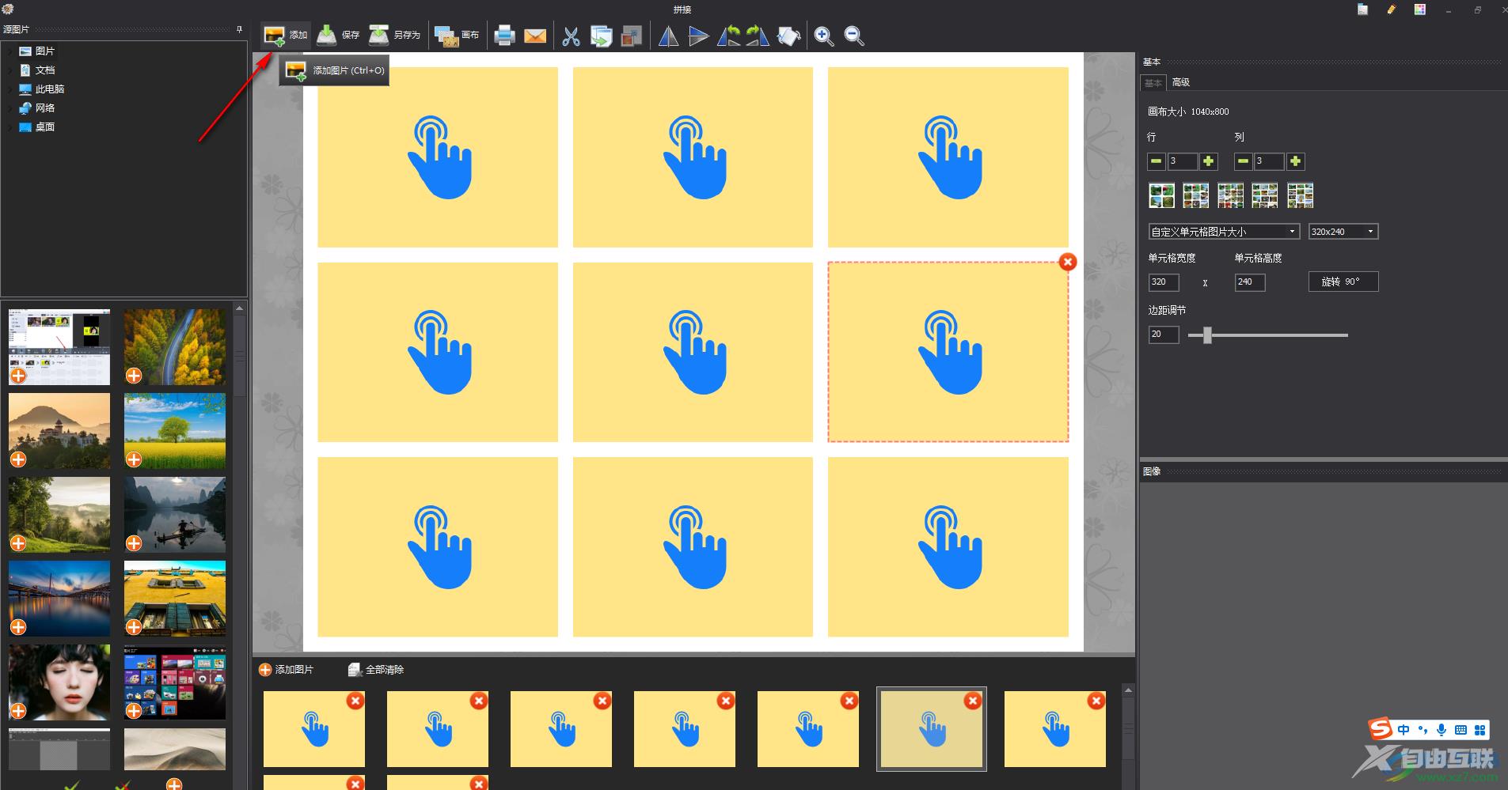This screenshot has height=790, width=1508.
Task: Open the 画布 canvas settings
Action: [457, 36]
